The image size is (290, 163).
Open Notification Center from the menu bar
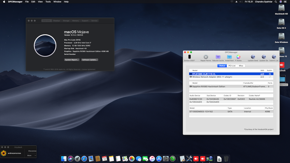pyautogui.click(x=285, y=2)
